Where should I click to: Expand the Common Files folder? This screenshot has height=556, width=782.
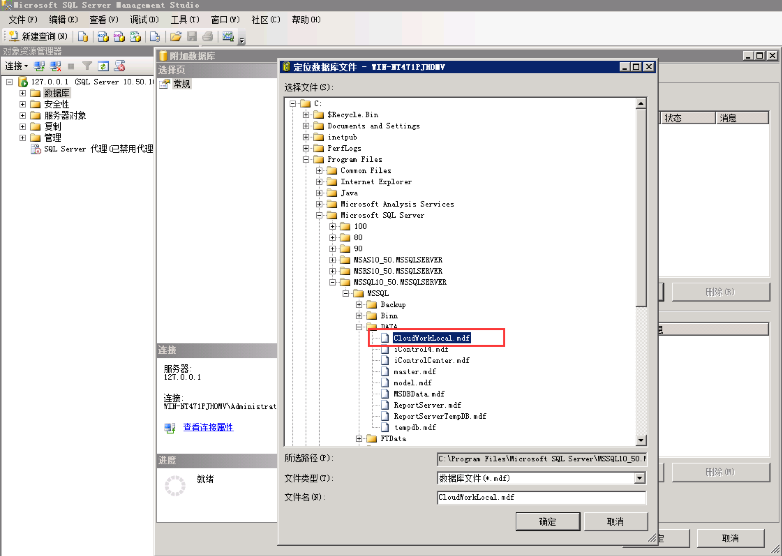tap(319, 171)
